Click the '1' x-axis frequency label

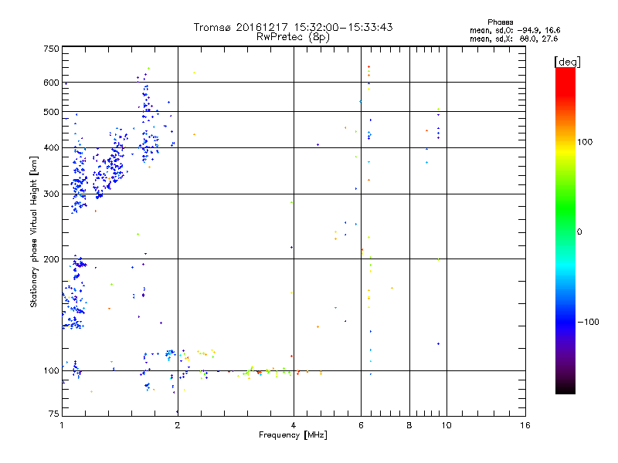[x=62, y=425]
